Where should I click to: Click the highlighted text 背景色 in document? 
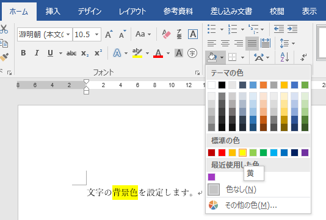(125, 193)
